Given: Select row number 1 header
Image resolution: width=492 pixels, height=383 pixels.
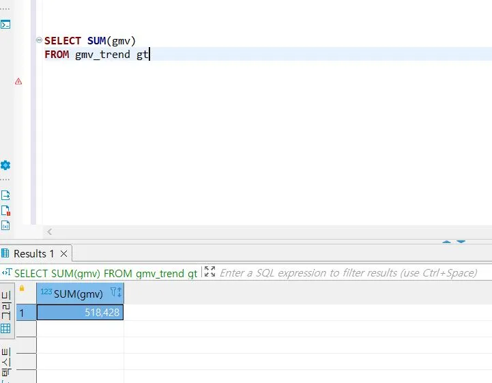Looking at the screenshot, I should tap(26, 313).
